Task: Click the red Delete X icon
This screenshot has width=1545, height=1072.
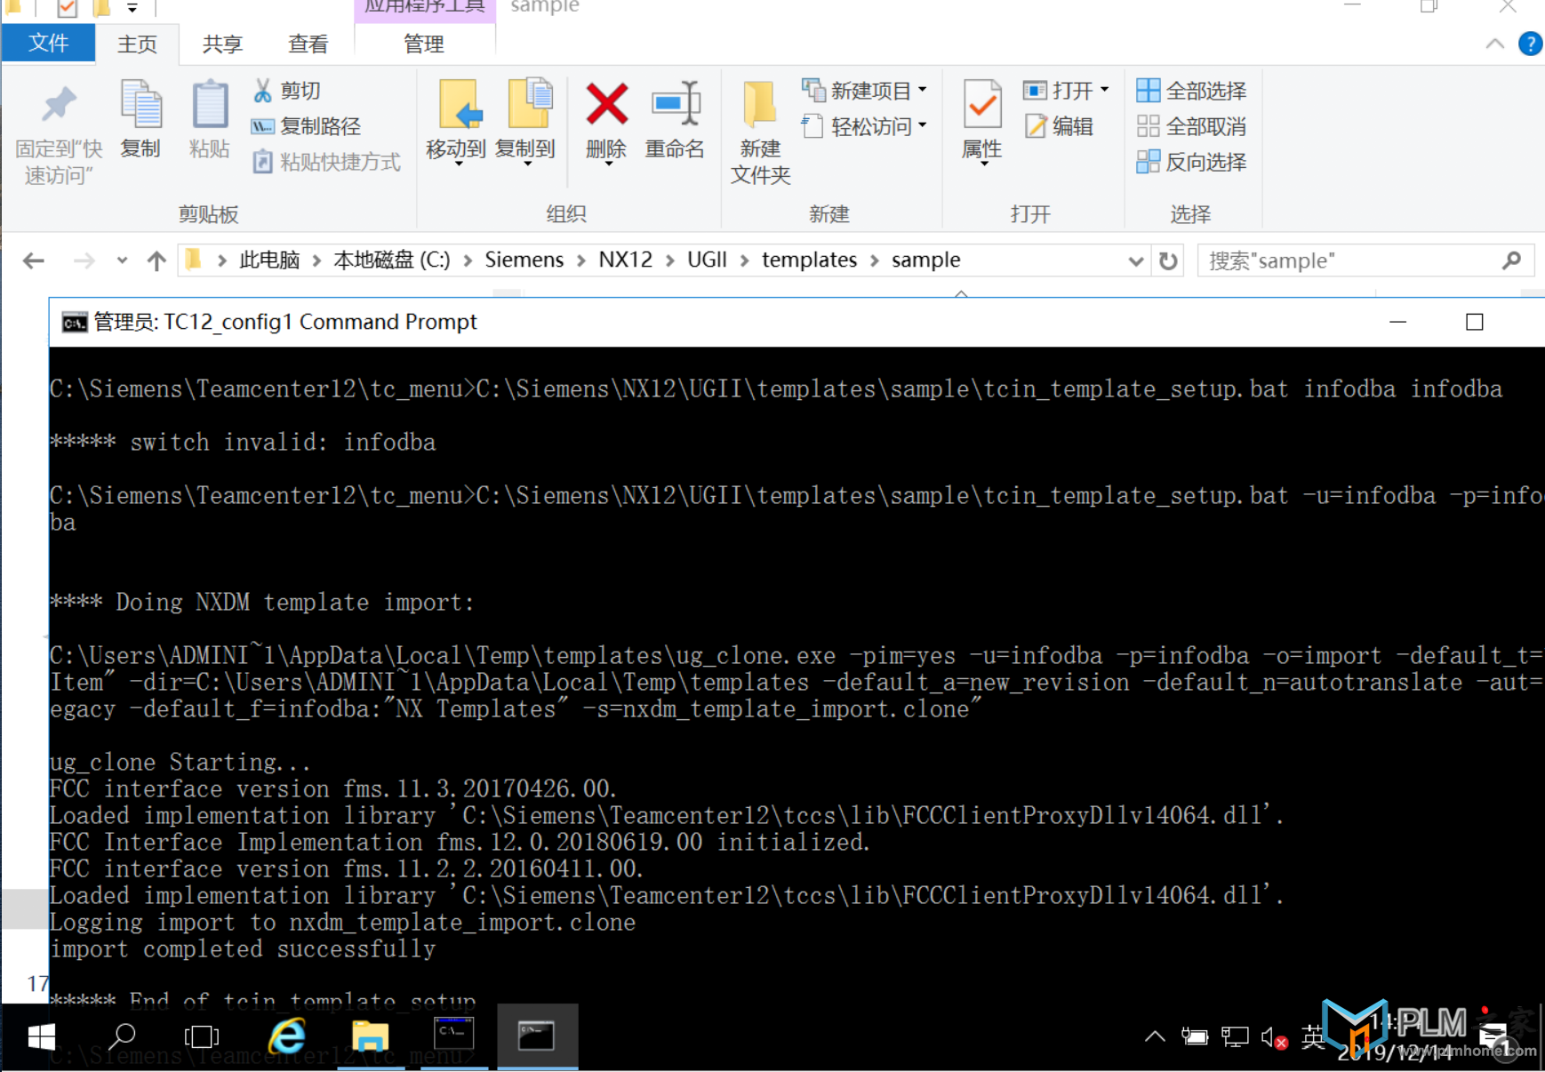Action: click(x=607, y=104)
